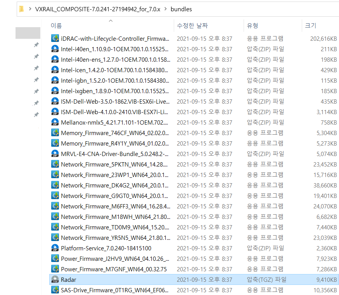Click the Memory_Firmware_R4Y1Y application icon
The image size is (339, 295).
click(x=55, y=143)
